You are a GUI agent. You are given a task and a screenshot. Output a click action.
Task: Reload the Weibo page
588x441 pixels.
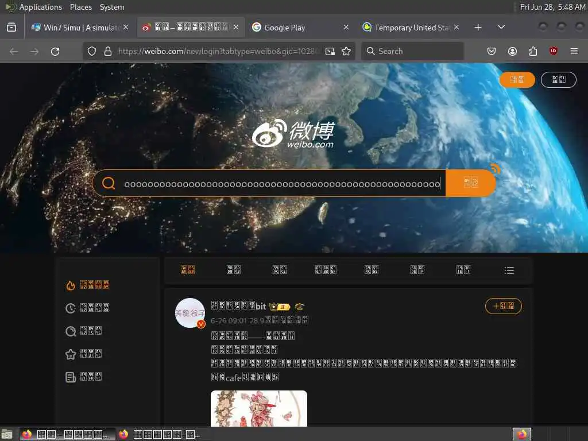55,51
